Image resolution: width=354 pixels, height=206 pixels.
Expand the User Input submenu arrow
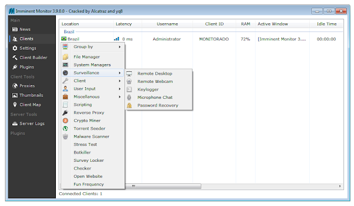(119, 89)
